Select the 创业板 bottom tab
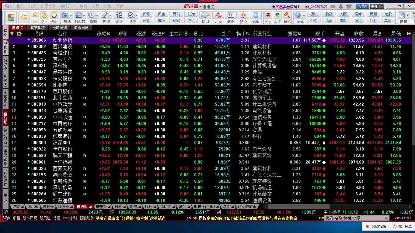The width and height of the screenshot is (415, 233). [48, 207]
